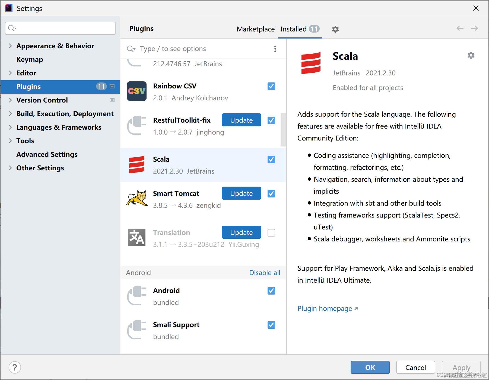The width and height of the screenshot is (489, 380).
Task: Click the large Scala logo in details
Action: click(311, 63)
